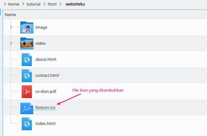Open breadcrumb chevron before tutorial
The width and height of the screenshot is (207, 136).
pyautogui.click(x=23, y=4)
